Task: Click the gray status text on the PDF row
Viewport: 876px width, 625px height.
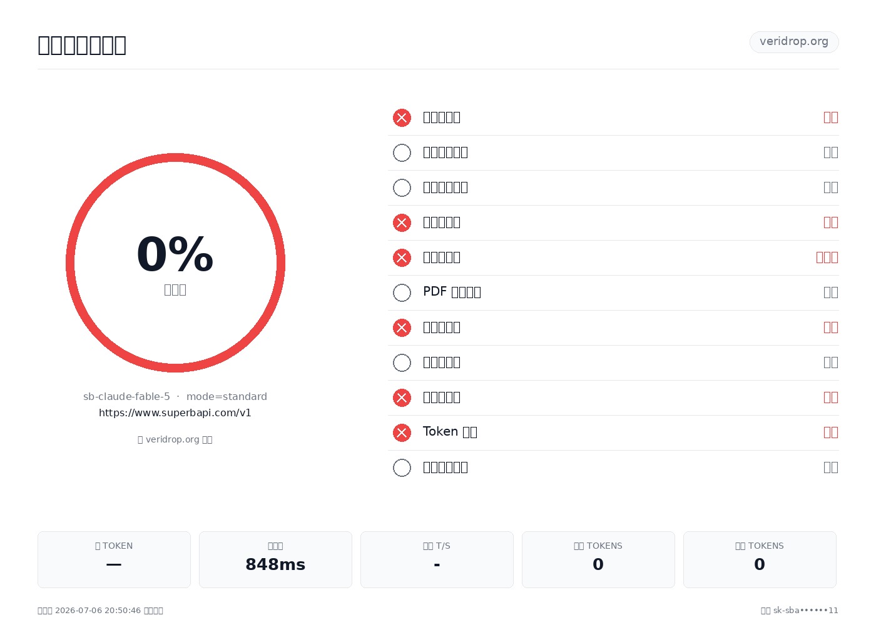Action: click(x=831, y=292)
